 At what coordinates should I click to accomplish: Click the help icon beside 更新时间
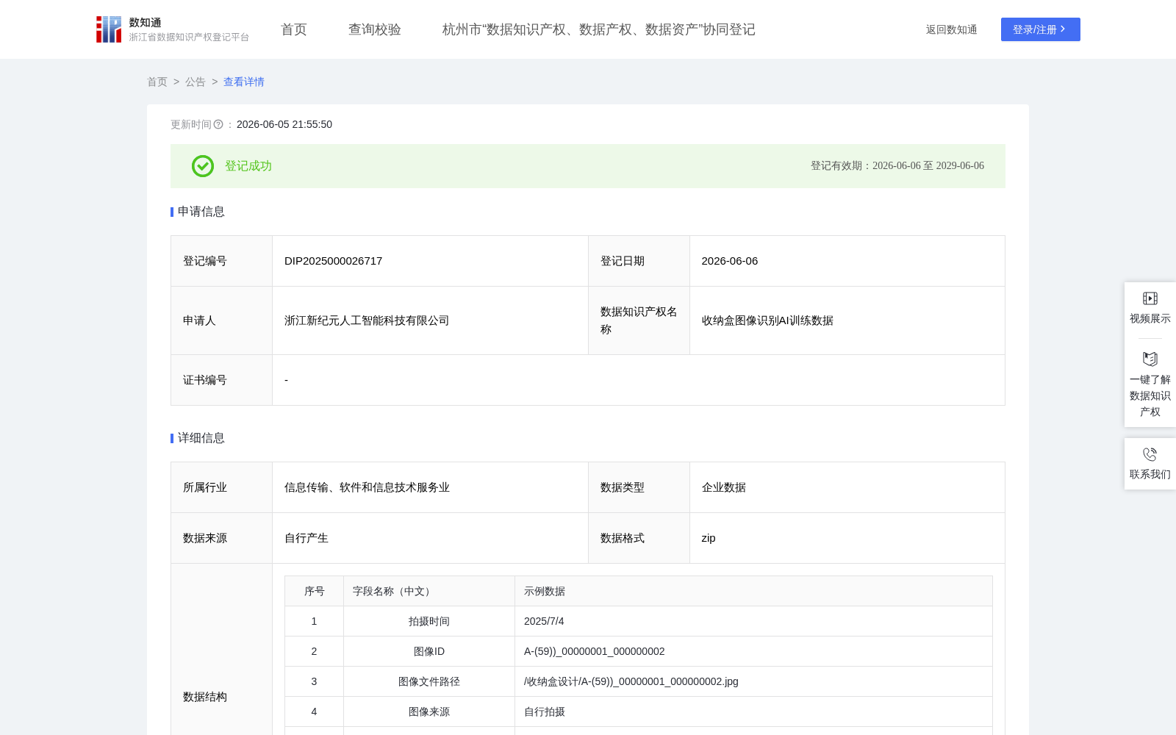click(x=218, y=124)
